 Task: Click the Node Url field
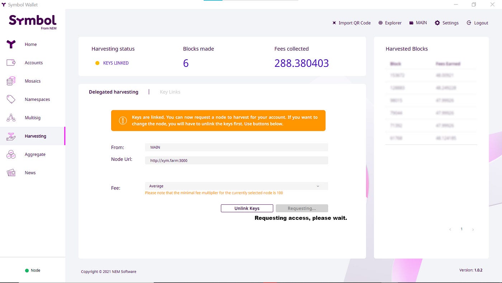236,161
